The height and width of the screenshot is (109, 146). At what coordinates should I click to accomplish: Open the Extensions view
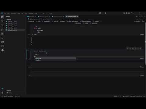[2, 34]
